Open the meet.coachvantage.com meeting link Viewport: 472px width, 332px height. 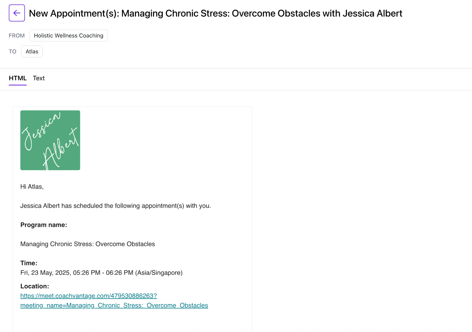pos(89,296)
